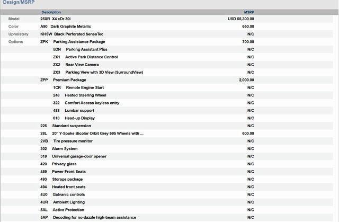Click KHSW Black Perforated SensaTec
This screenshot has width=339, height=222.
(x=72, y=34)
